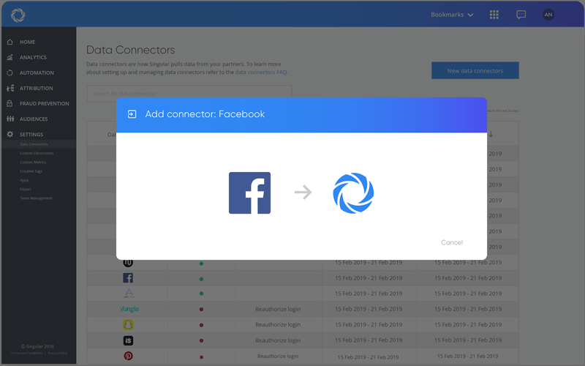Click the Audiences people icon in the sidebar

pyautogui.click(x=10, y=119)
